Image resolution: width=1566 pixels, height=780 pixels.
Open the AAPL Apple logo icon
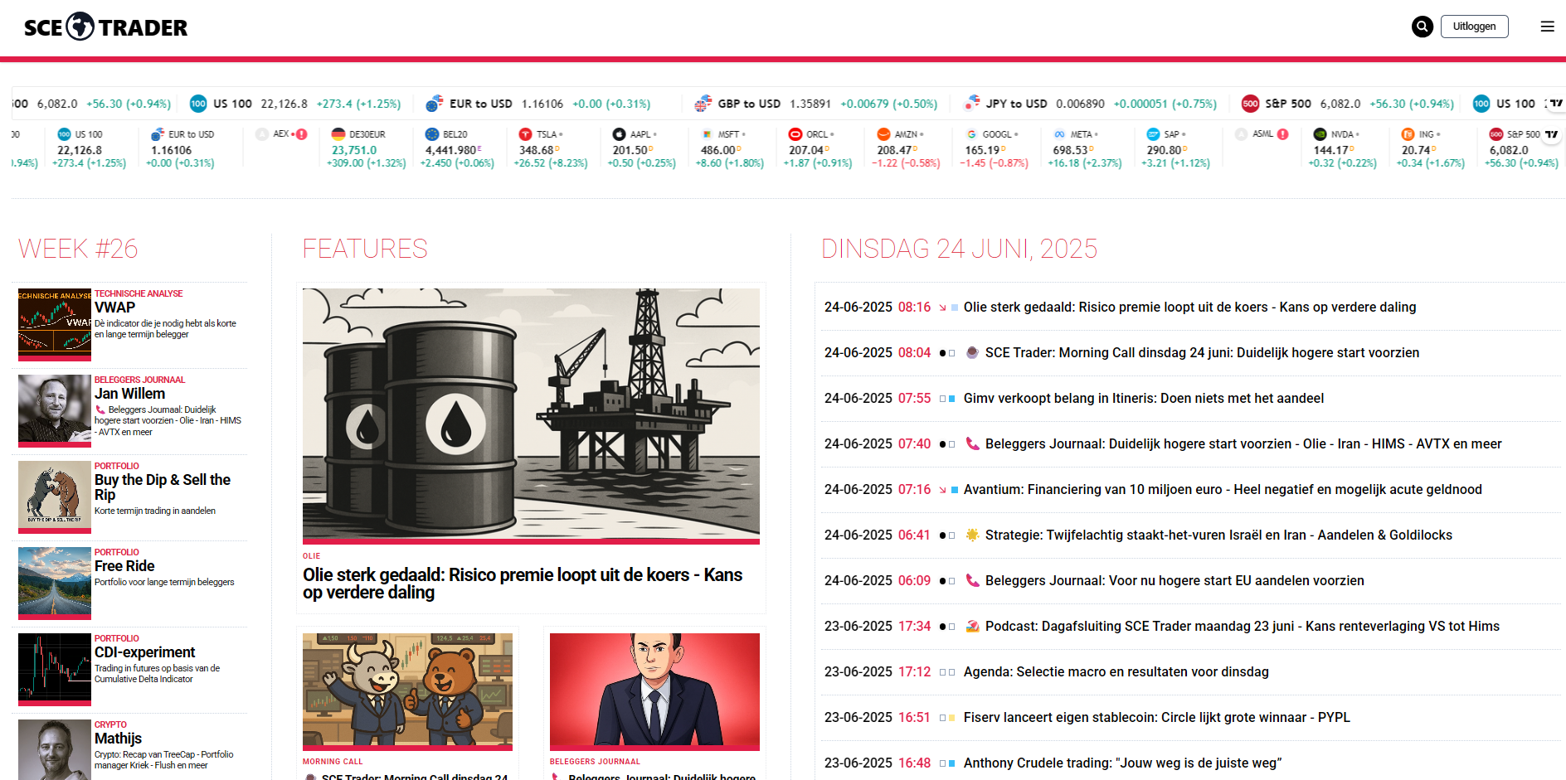coord(620,134)
